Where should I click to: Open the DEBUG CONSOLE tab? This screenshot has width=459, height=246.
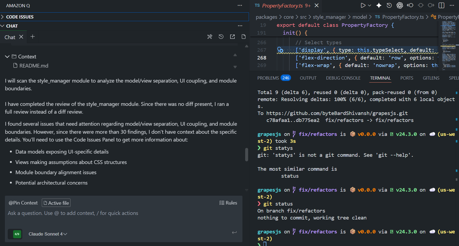343,78
